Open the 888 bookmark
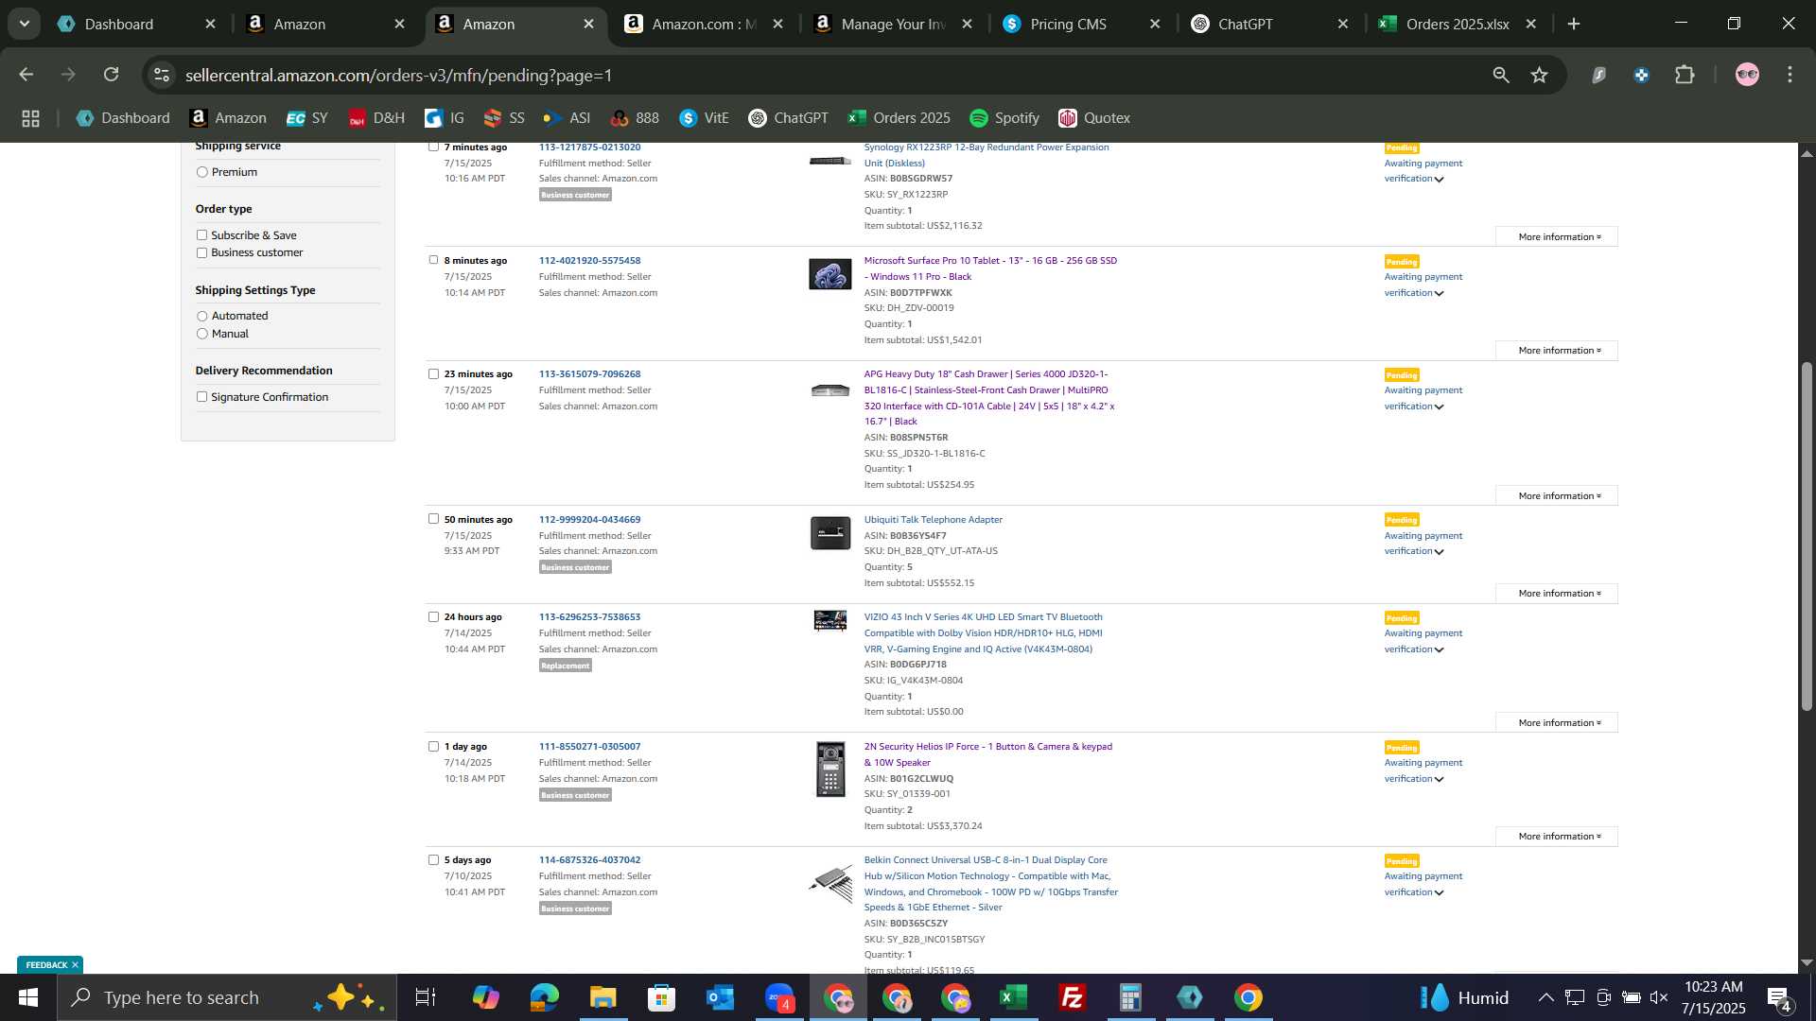The image size is (1816, 1021). (635, 118)
